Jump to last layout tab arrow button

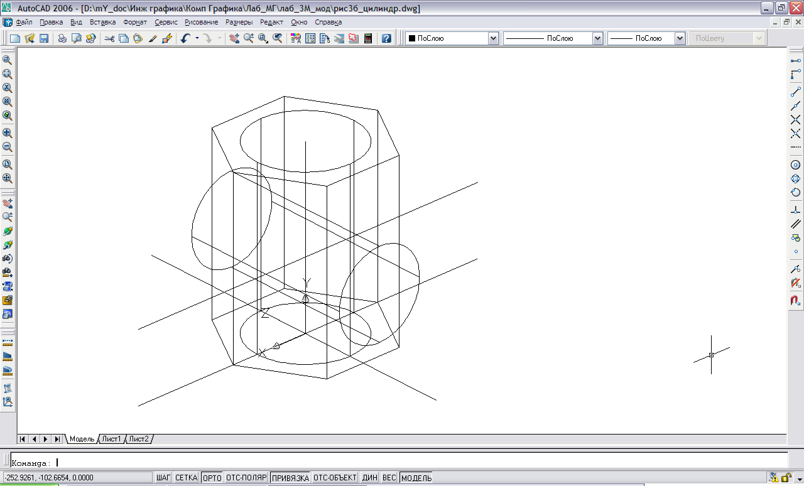tap(57, 439)
